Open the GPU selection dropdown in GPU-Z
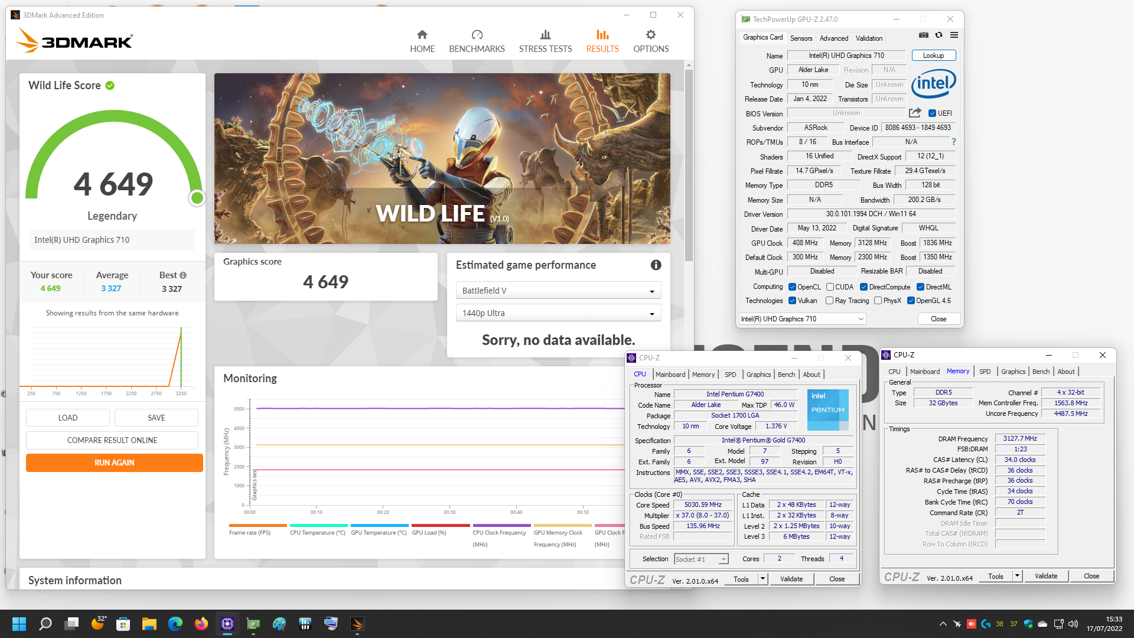 click(x=802, y=319)
